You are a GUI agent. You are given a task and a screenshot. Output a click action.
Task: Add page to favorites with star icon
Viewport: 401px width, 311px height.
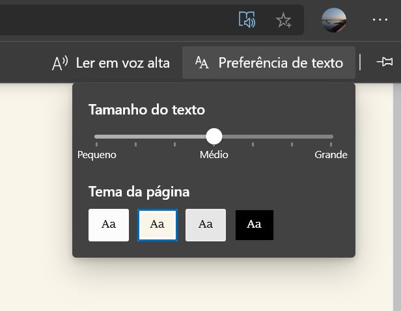[284, 20]
